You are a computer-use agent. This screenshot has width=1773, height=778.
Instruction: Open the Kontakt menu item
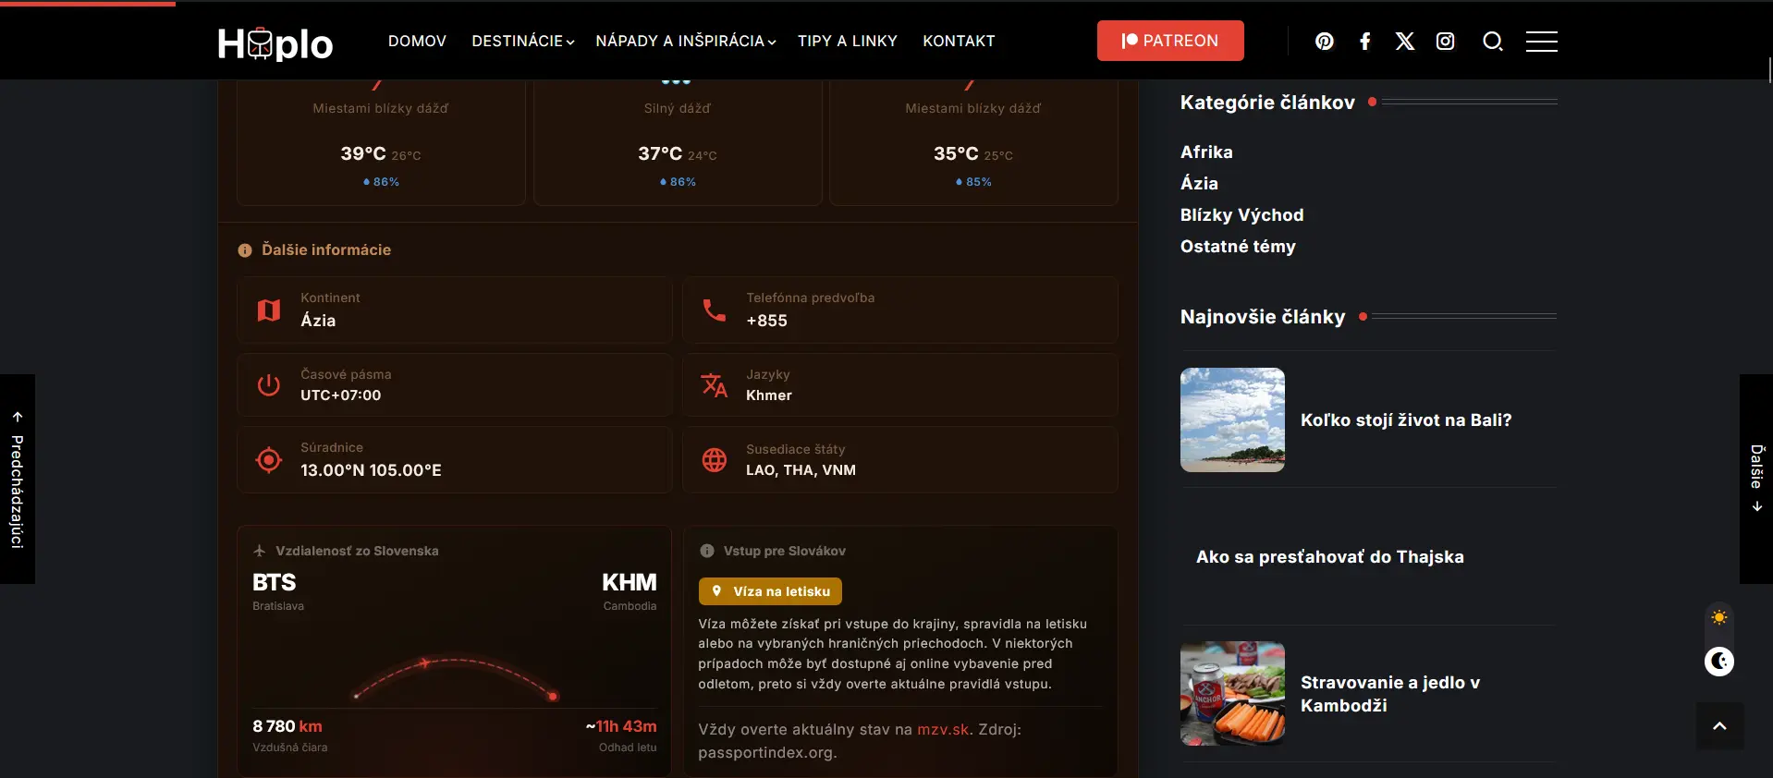pyautogui.click(x=959, y=42)
